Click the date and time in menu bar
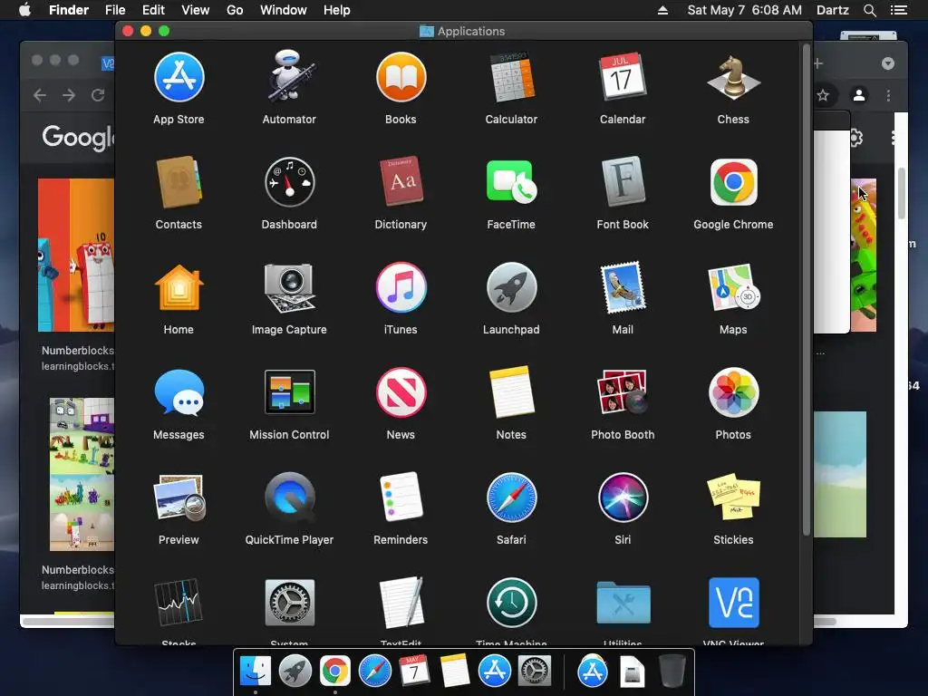 pos(745,10)
